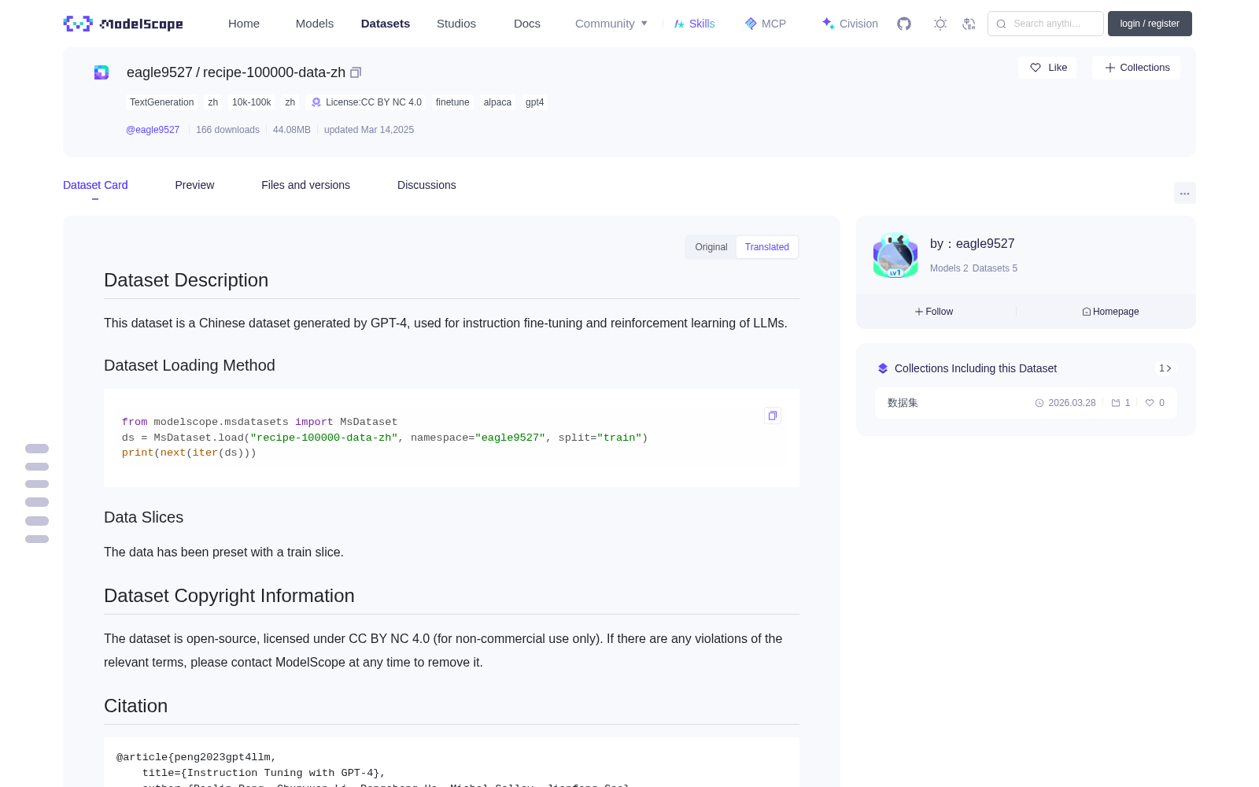Click the finetune tag

[452, 102]
